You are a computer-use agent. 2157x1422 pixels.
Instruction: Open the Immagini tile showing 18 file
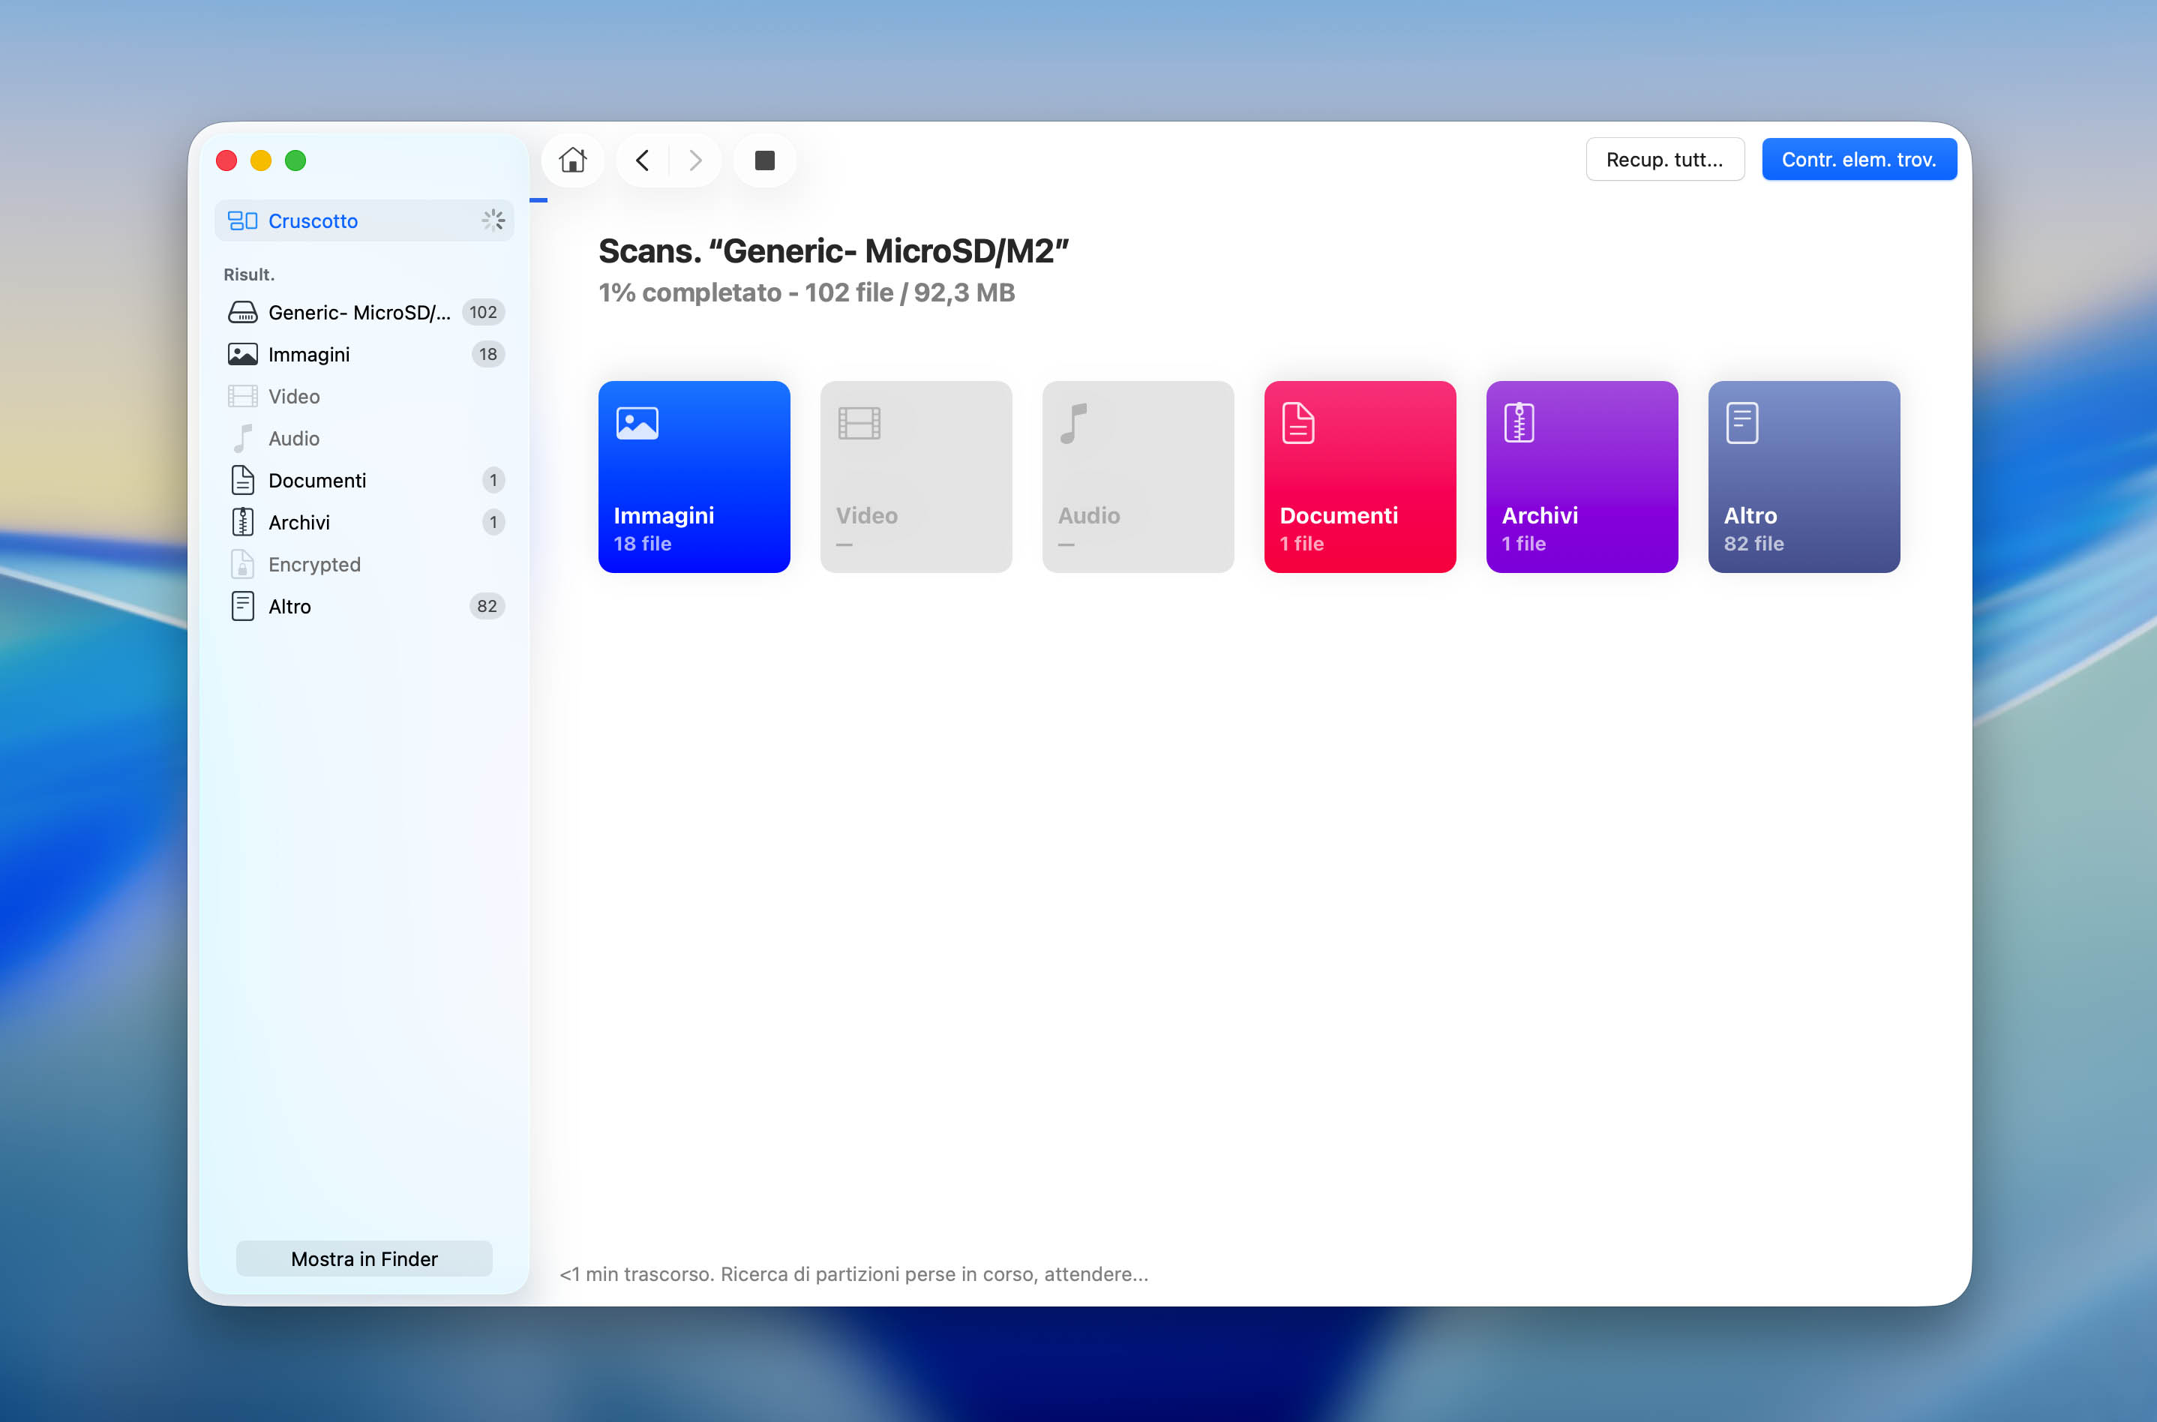point(694,477)
